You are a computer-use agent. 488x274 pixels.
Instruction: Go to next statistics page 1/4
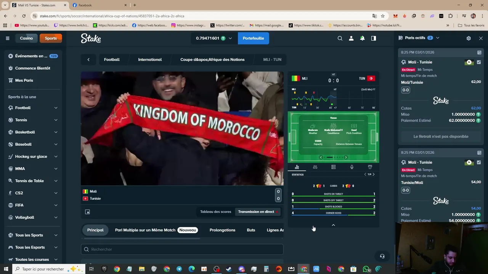coord(374,174)
